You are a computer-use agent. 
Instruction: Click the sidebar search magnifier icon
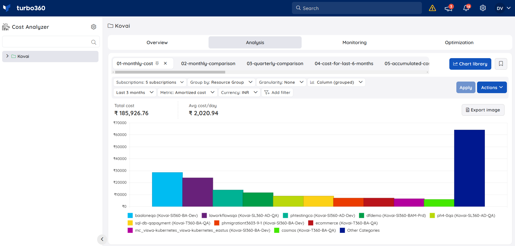94,42
